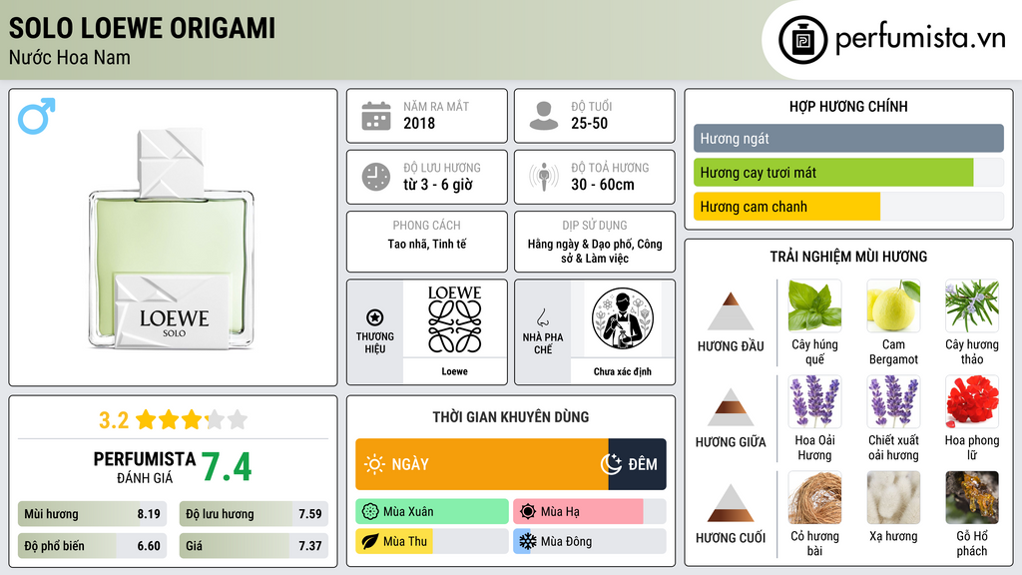Image resolution: width=1022 pixels, height=575 pixels.
Task: Click the Mùa Xuân season bar
Action: 432,512
